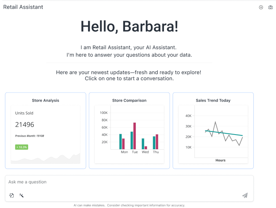The height and width of the screenshot is (208, 276).
Task: Click the Previous Month: 19108 text
Action: tap(29, 136)
